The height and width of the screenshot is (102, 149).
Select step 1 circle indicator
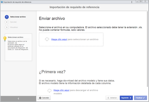tap(7, 17)
